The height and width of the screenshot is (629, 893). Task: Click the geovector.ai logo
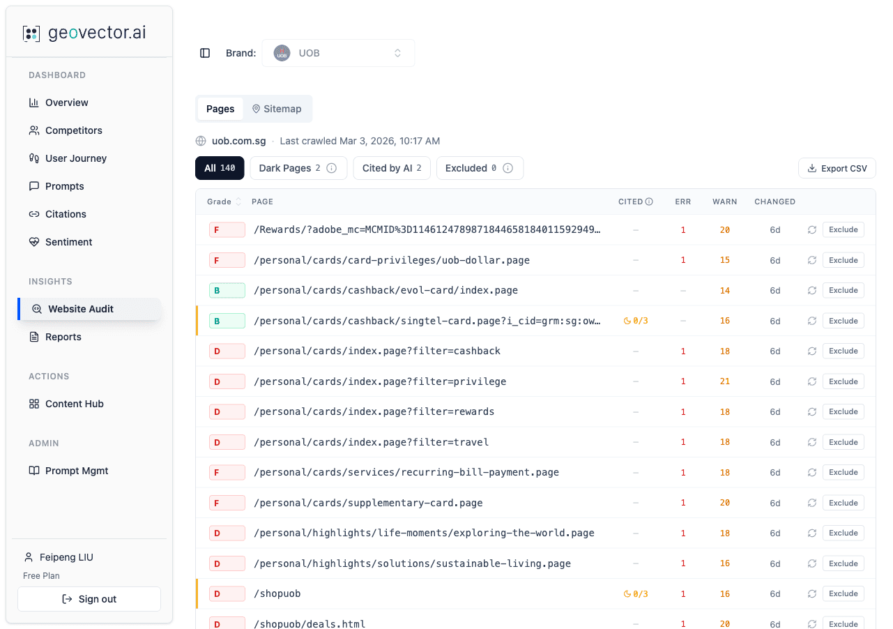point(84,33)
